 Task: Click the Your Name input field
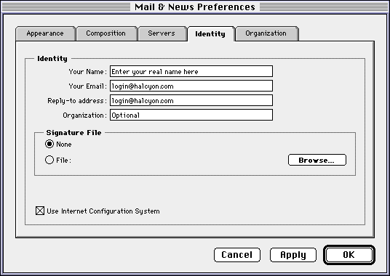click(x=191, y=71)
